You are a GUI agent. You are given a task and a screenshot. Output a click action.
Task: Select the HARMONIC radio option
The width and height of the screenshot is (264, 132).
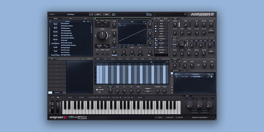tap(97, 89)
